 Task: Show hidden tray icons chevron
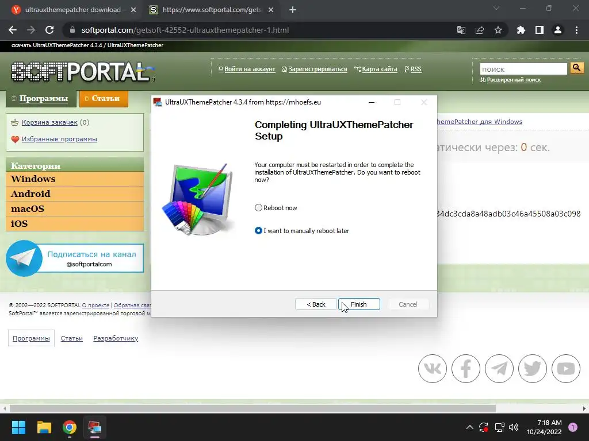click(x=469, y=427)
